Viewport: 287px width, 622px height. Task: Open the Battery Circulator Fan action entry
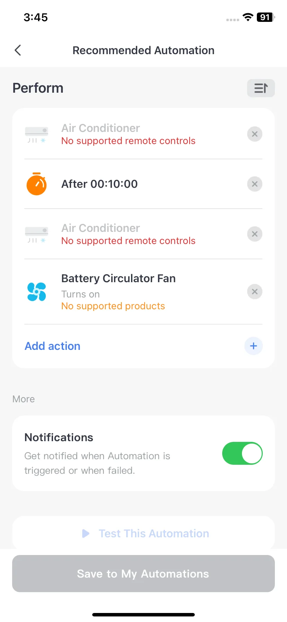(x=143, y=292)
